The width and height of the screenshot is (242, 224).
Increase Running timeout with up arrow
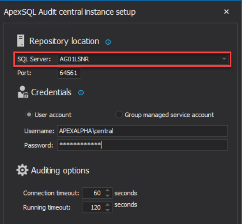108,205
